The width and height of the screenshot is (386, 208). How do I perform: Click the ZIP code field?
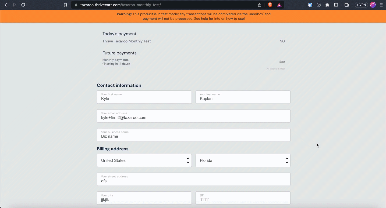coord(243,198)
